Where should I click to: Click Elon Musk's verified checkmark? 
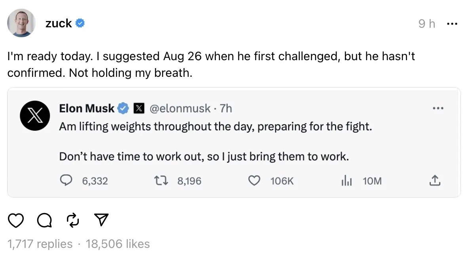tap(124, 108)
